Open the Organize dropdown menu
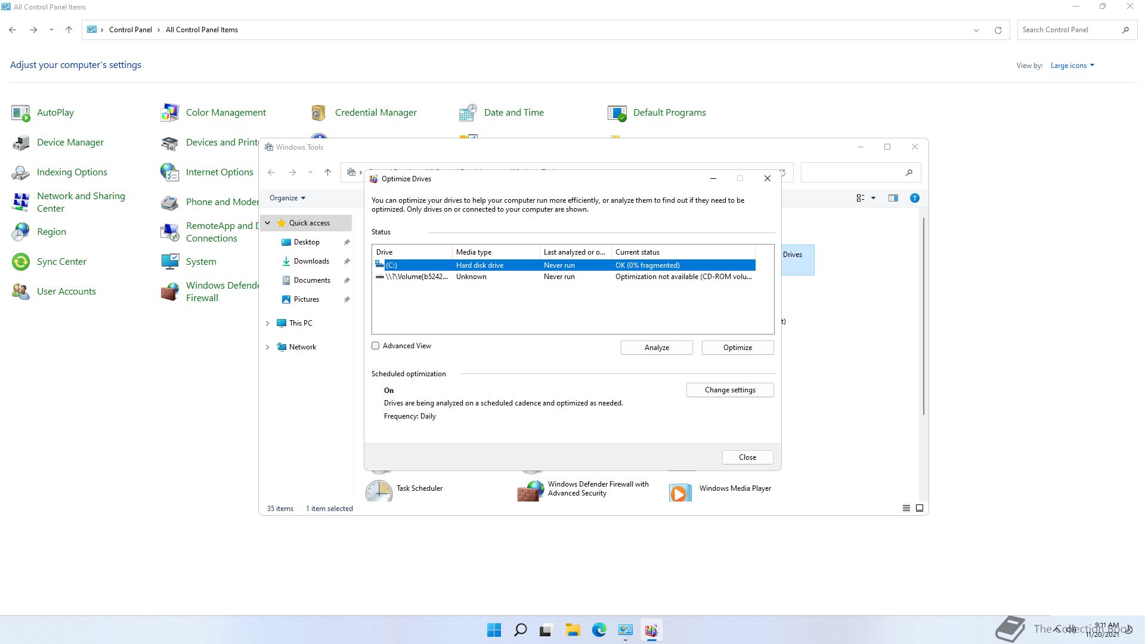The height and width of the screenshot is (644, 1145). pyautogui.click(x=287, y=198)
